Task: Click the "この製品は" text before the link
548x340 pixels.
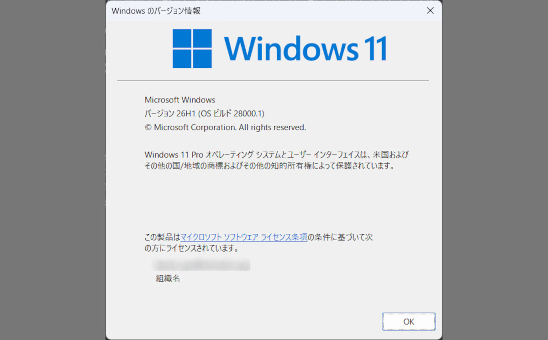Action: point(163,237)
